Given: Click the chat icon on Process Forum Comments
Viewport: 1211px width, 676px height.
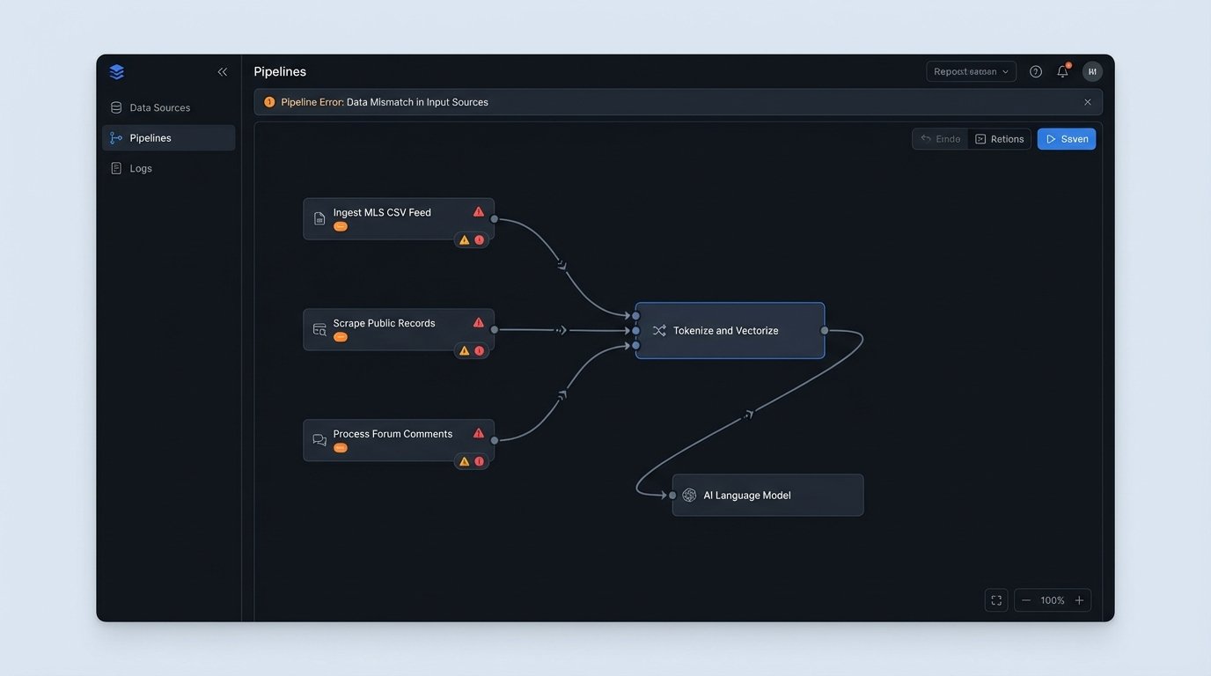Looking at the screenshot, I should pyautogui.click(x=319, y=440).
